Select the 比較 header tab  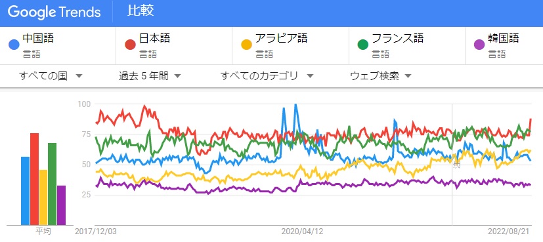(x=141, y=12)
